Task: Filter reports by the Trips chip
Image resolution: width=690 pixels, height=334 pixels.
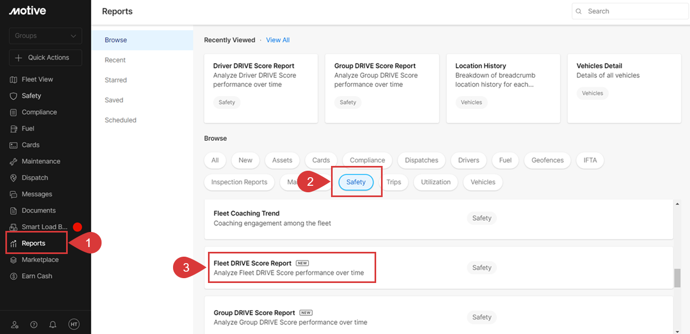Action: coord(394,182)
